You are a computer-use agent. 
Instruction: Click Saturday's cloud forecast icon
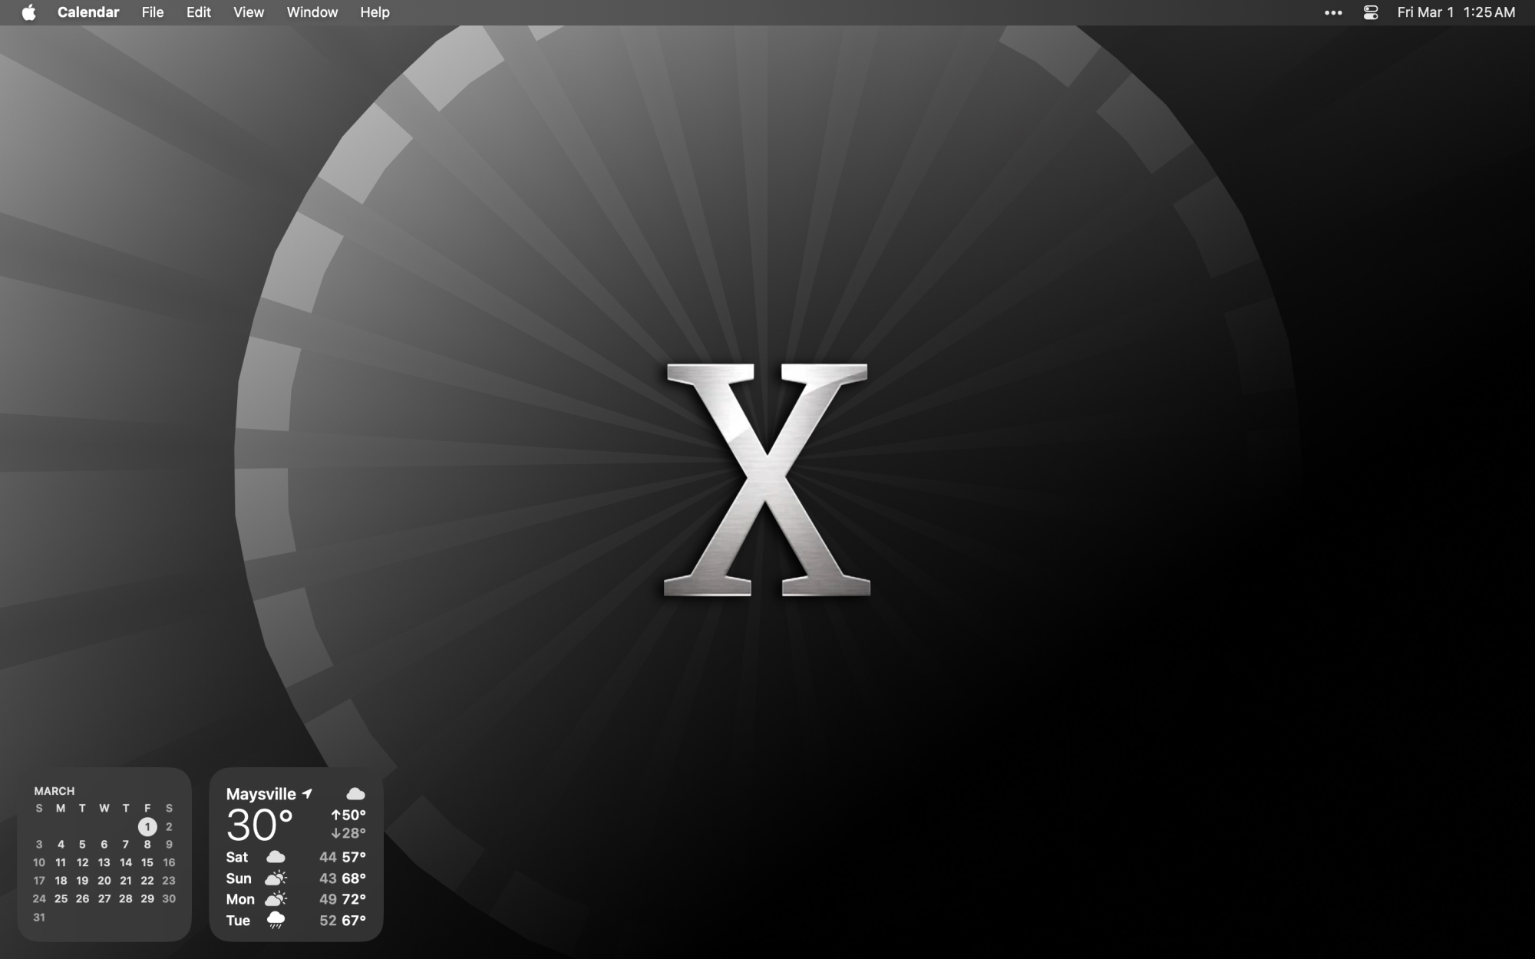tap(276, 857)
